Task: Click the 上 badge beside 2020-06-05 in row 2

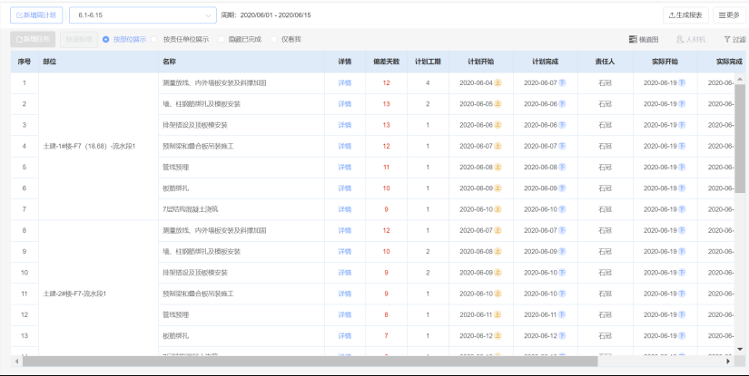Action: [x=498, y=104]
